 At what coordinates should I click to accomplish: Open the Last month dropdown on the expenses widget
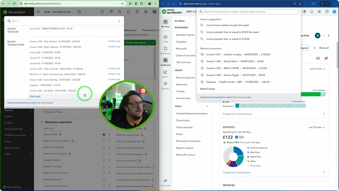pos(317,69)
